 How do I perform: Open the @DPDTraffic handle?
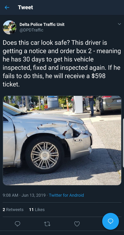(x=32, y=30)
